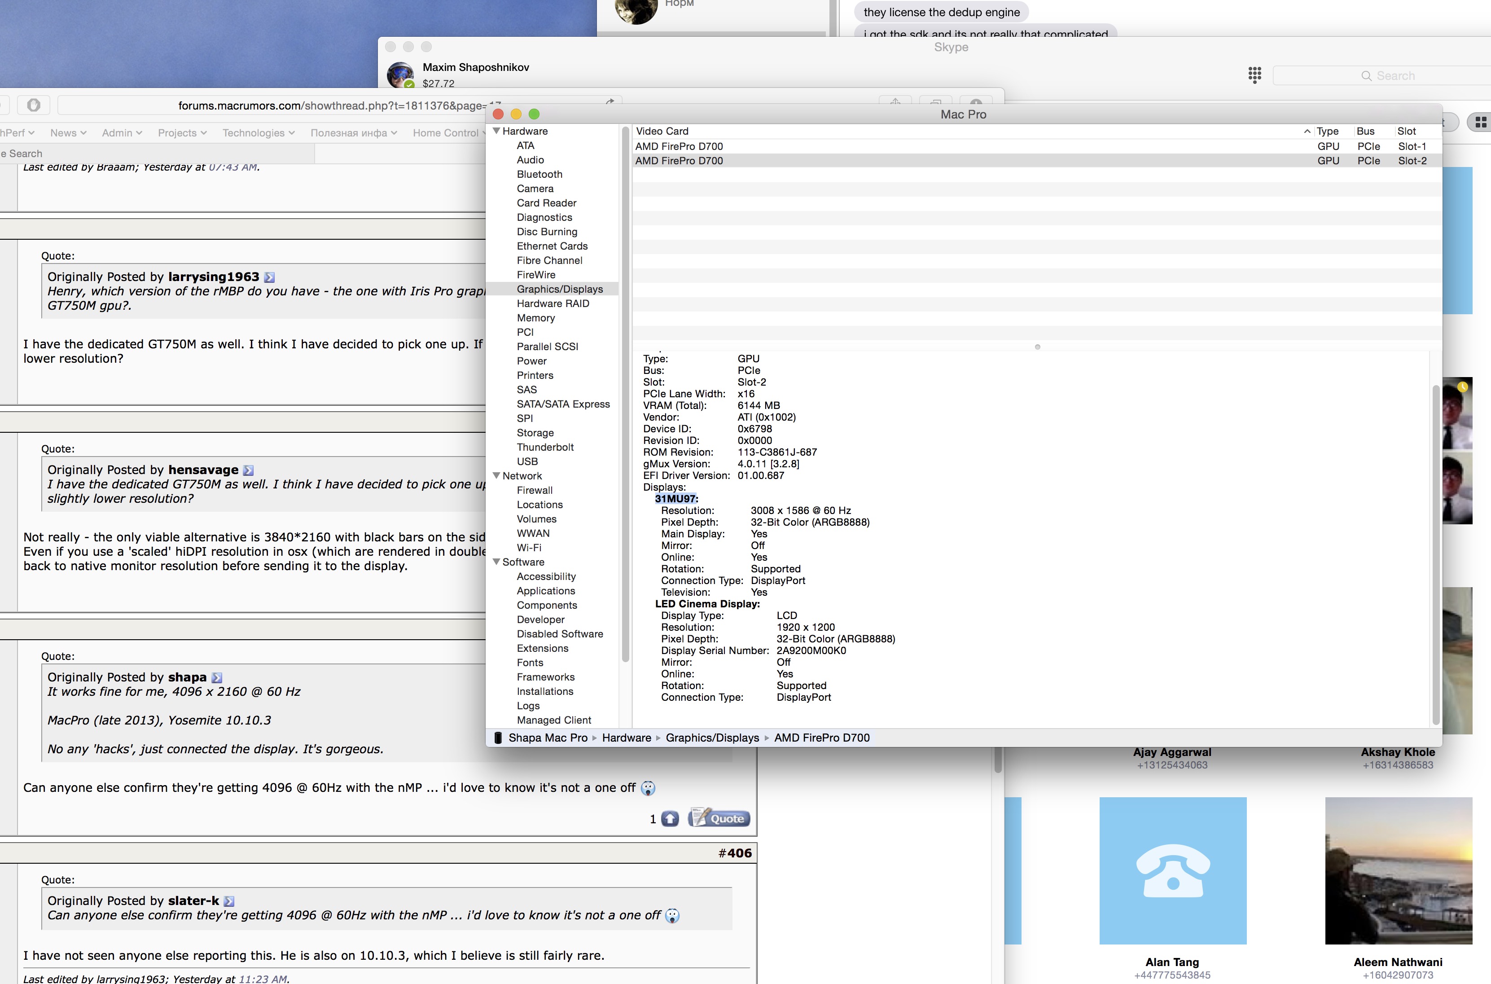The width and height of the screenshot is (1491, 984).
Task: Select Logs under Software
Action: point(527,706)
